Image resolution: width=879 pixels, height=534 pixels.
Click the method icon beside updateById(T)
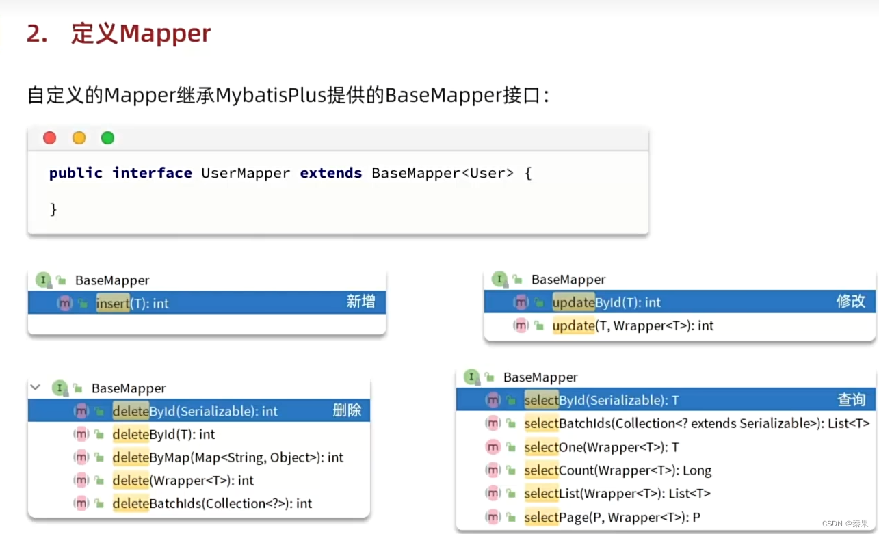[521, 302]
